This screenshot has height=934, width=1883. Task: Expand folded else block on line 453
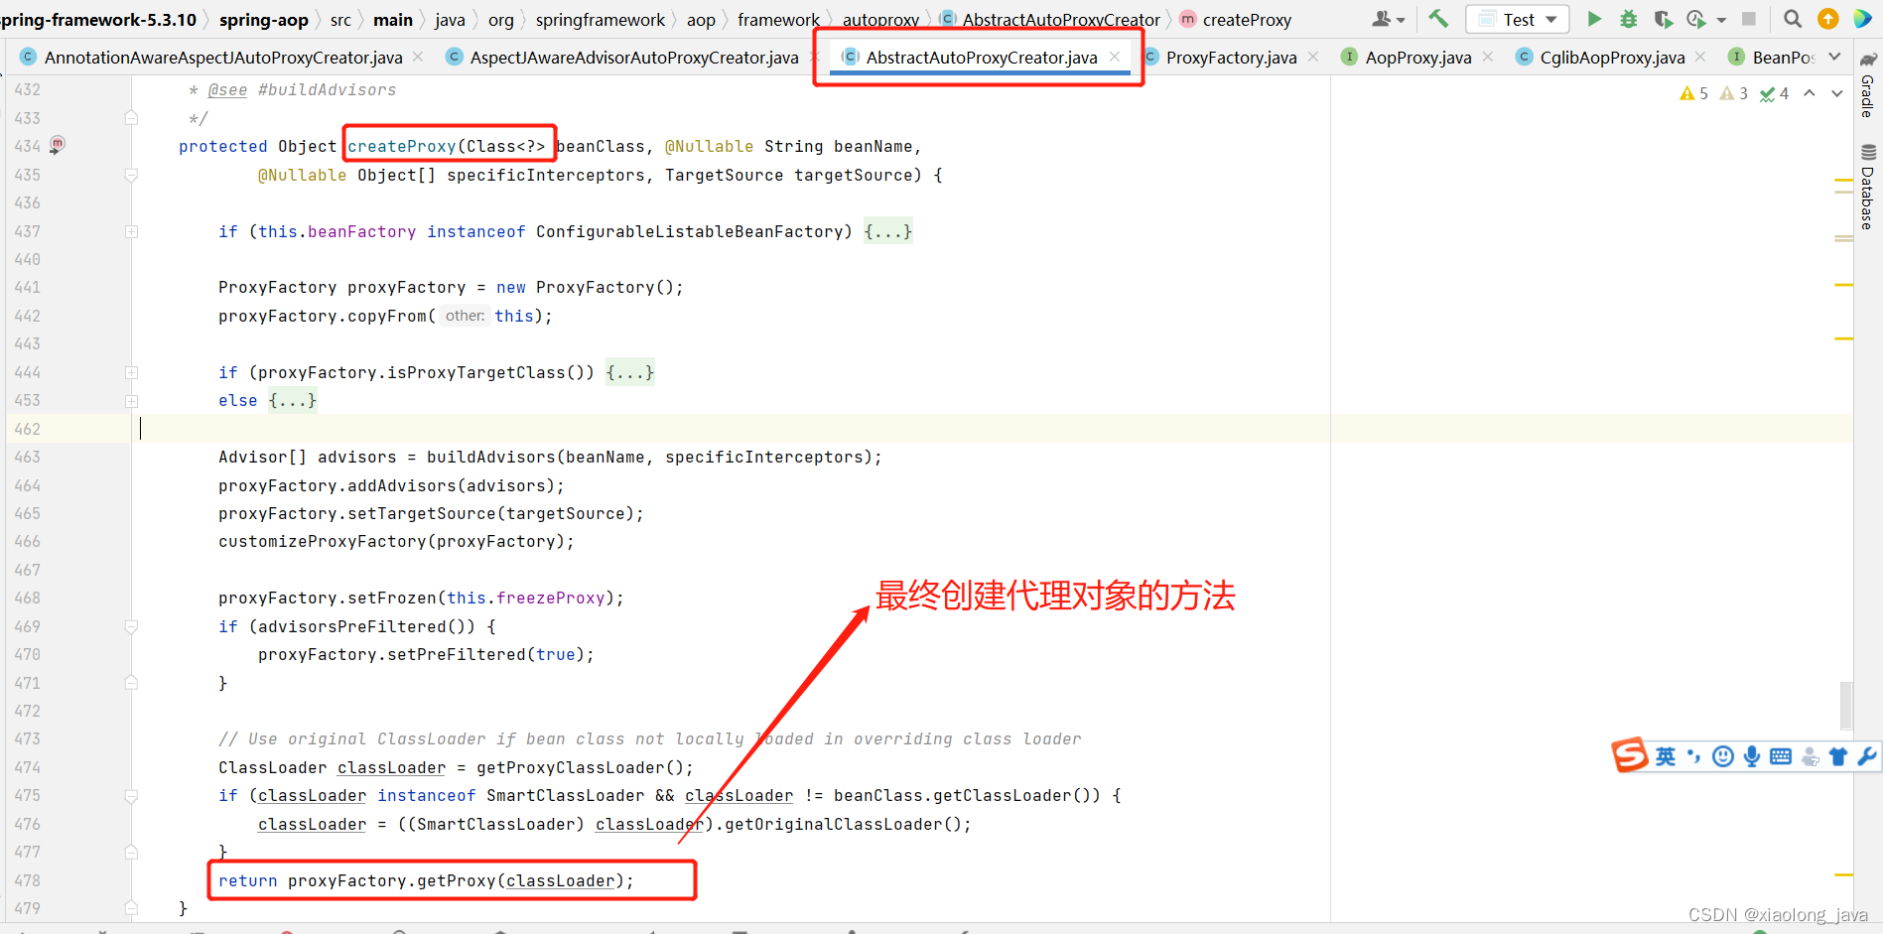(131, 401)
